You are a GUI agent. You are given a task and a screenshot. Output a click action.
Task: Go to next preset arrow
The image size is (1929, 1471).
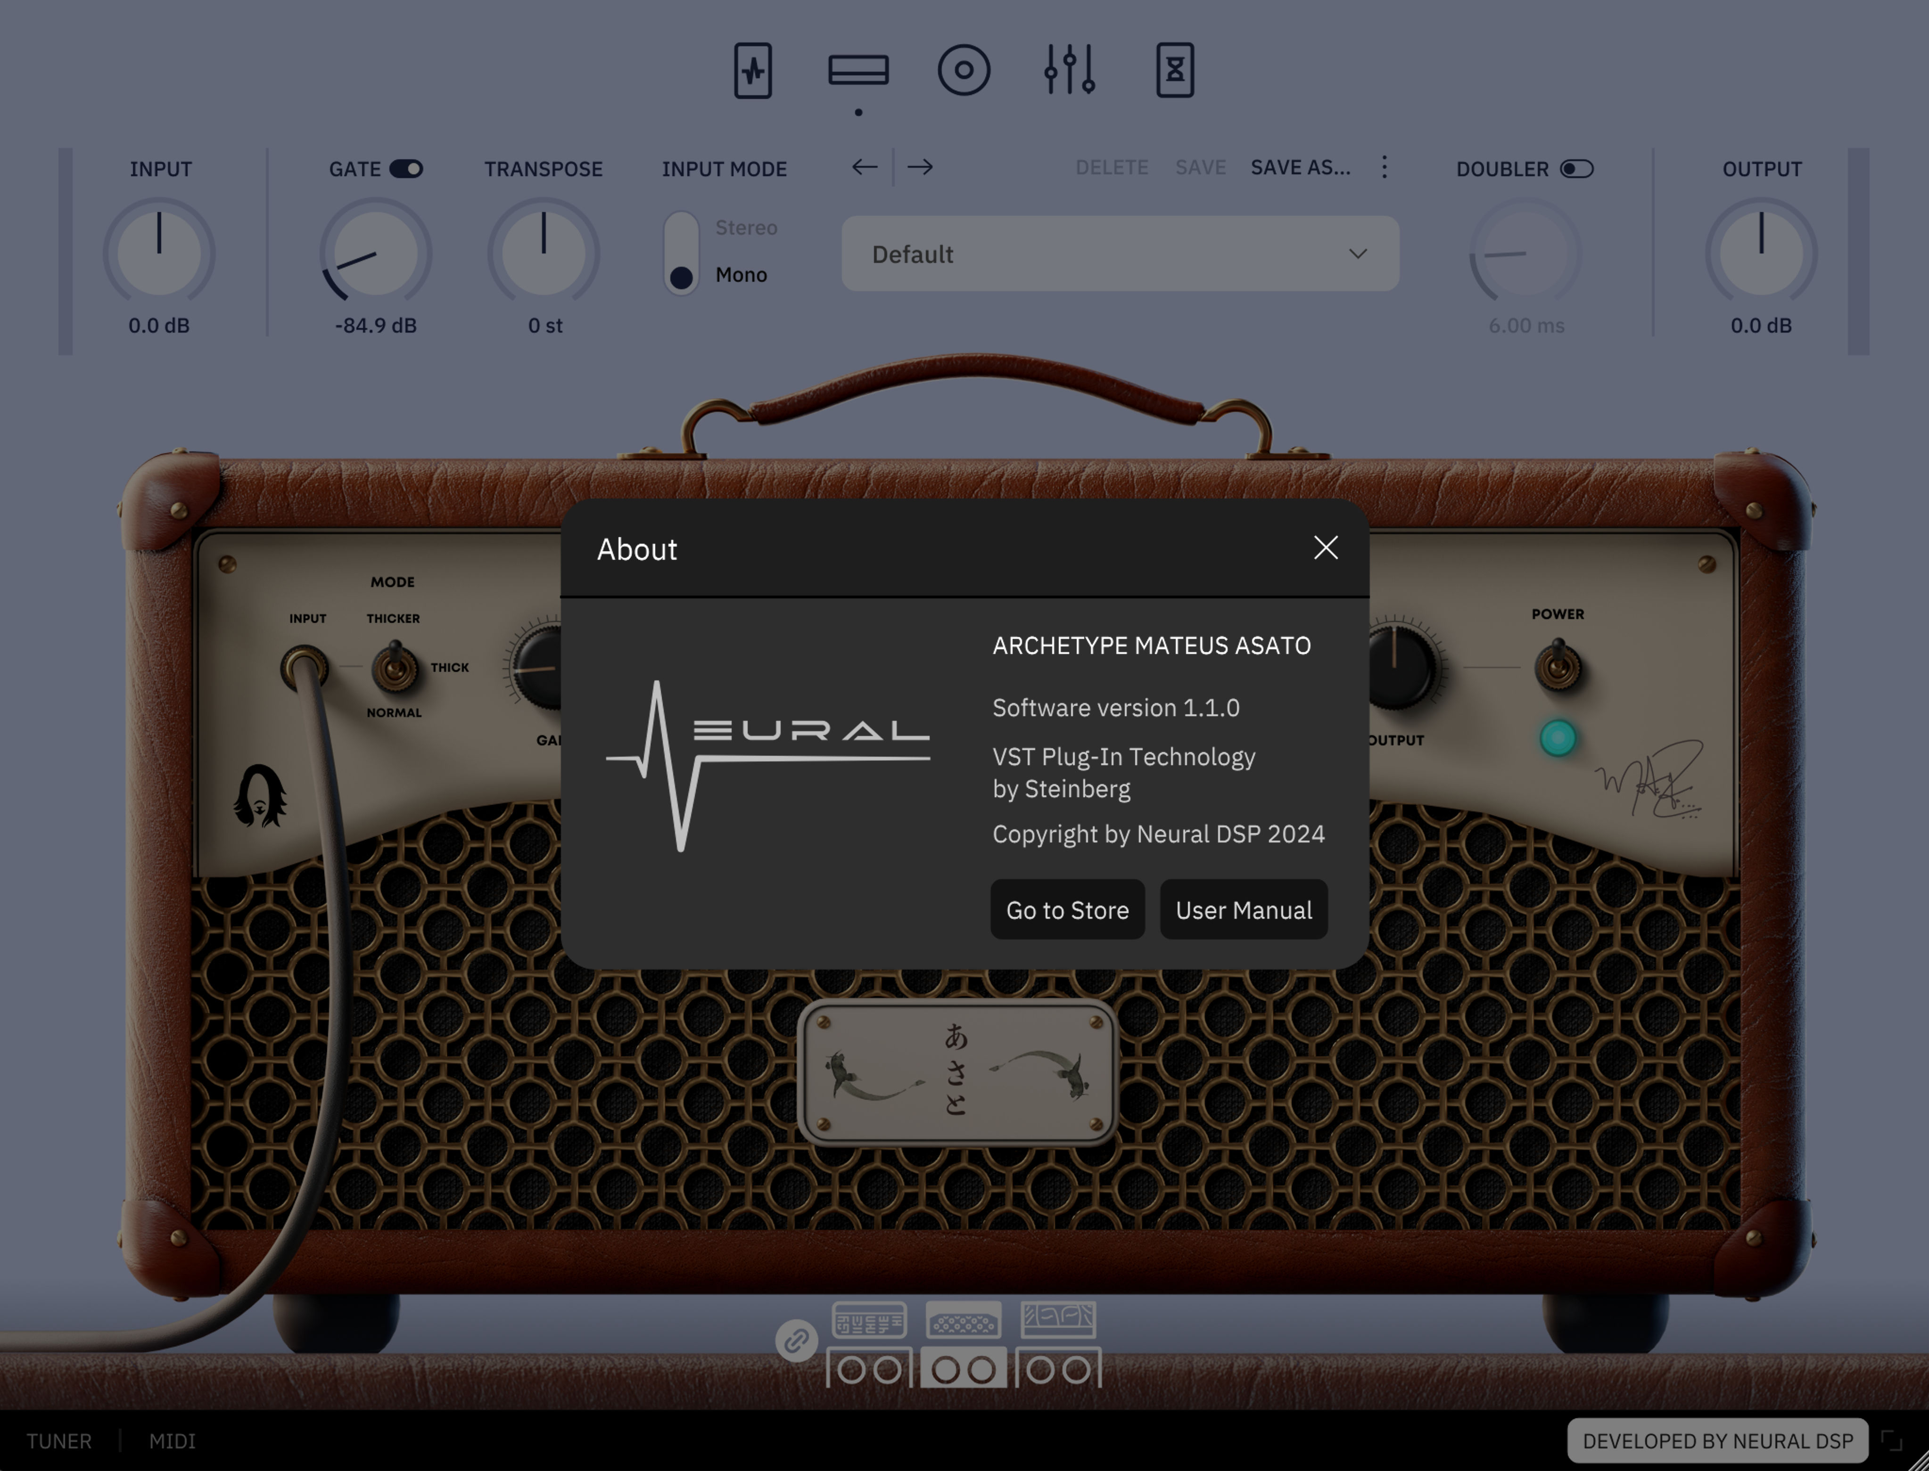tap(920, 167)
